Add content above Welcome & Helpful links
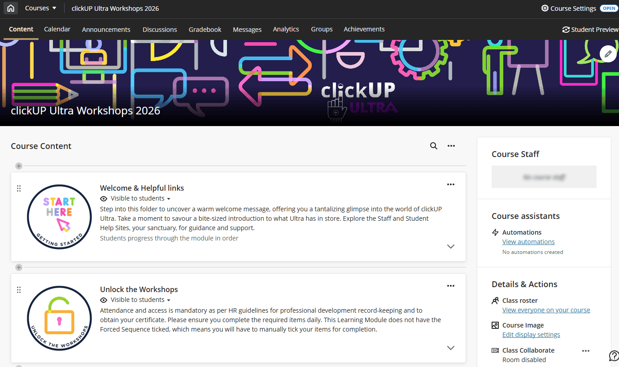Screen dimensions: 619x367 click(x=19, y=166)
